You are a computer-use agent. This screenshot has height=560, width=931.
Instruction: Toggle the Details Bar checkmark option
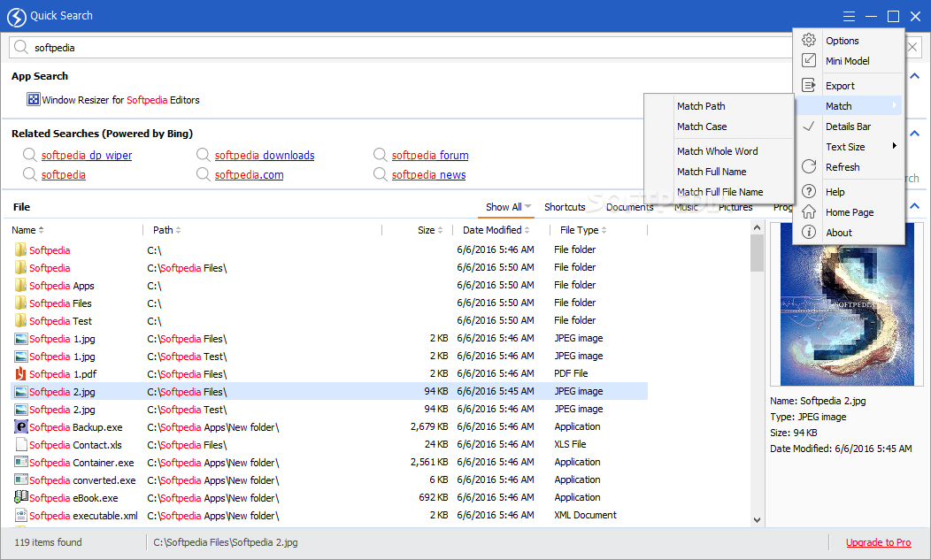click(849, 127)
